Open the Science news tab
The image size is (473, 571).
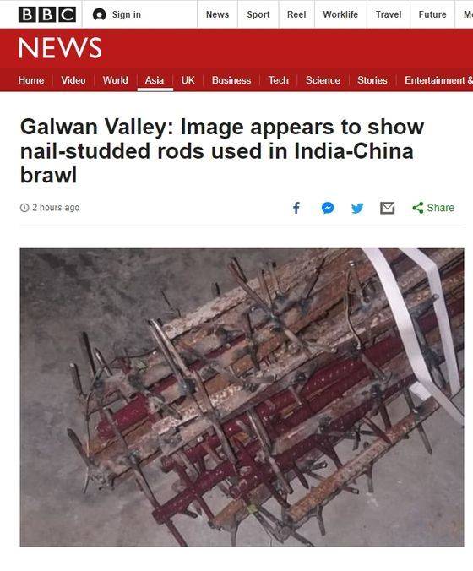click(323, 80)
